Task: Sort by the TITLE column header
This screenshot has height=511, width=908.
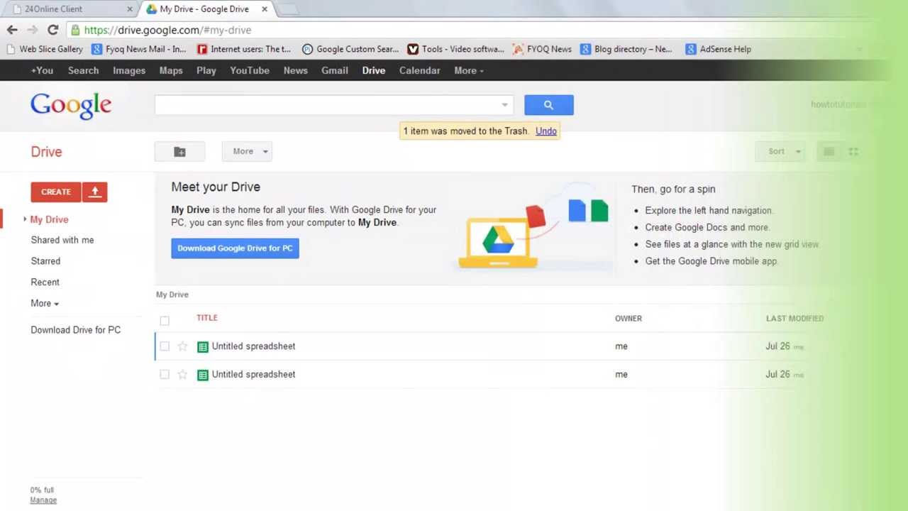Action: 207,317
